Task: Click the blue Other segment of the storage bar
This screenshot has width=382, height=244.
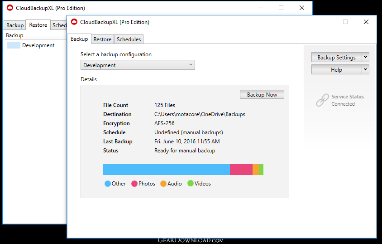Action: tap(167, 170)
